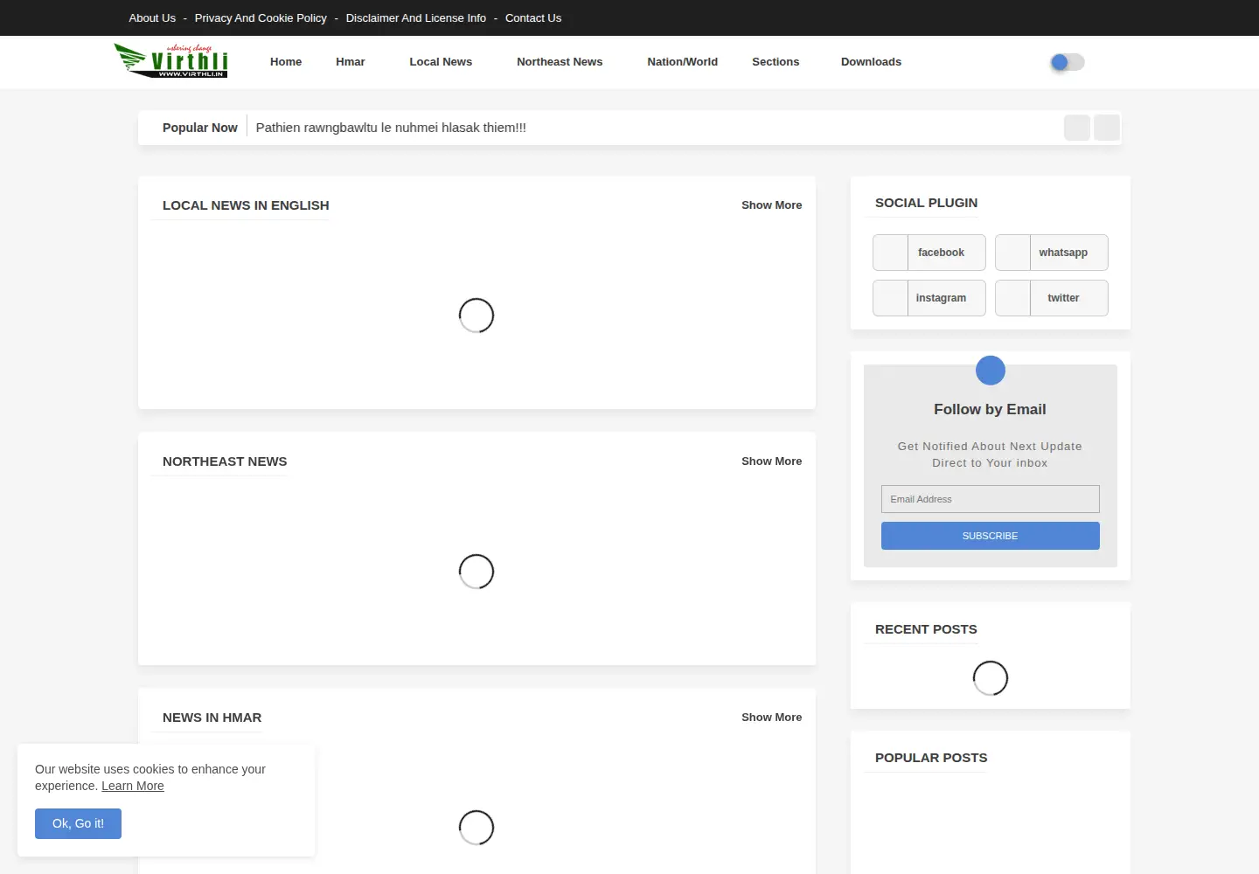Screen dimensions: 1259x874
Task: Open Disclaimer And License Info link
Action: tap(416, 17)
